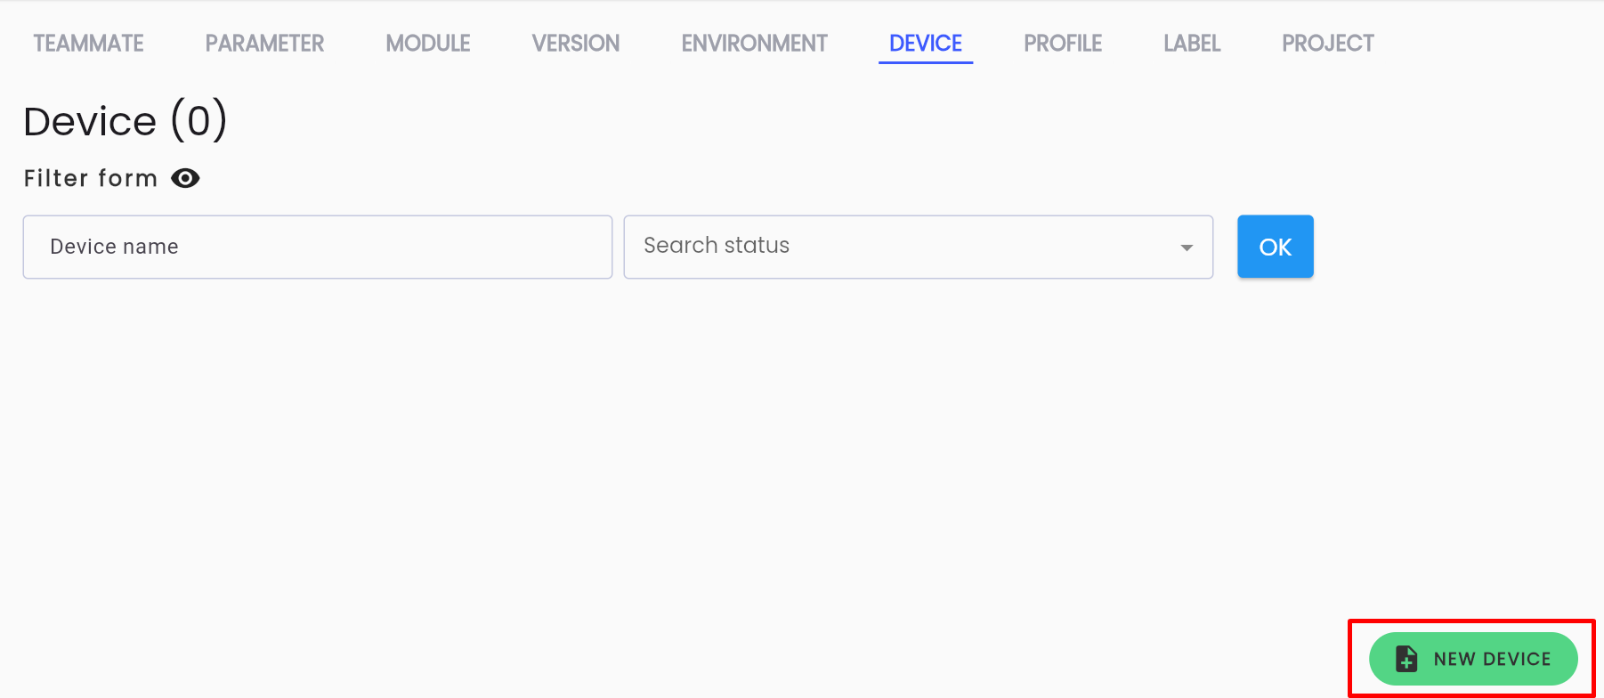Go to the LABEL tab
Image resolution: width=1604 pixels, height=698 pixels.
coord(1192,44)
